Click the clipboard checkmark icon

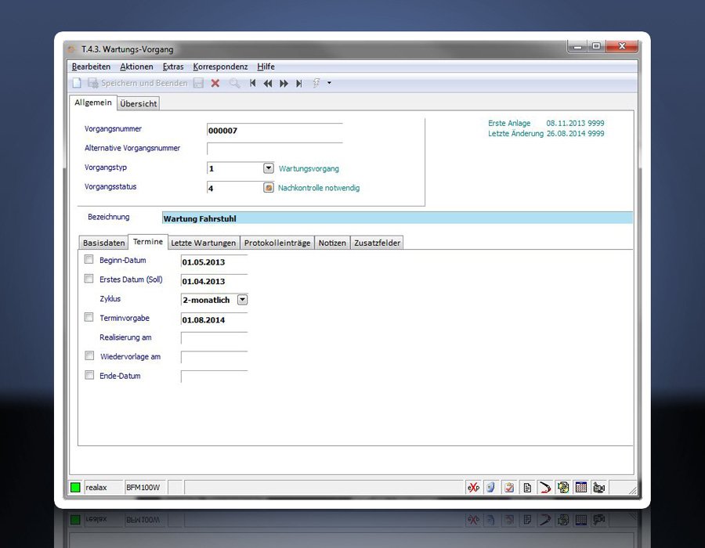pos(509,488)
